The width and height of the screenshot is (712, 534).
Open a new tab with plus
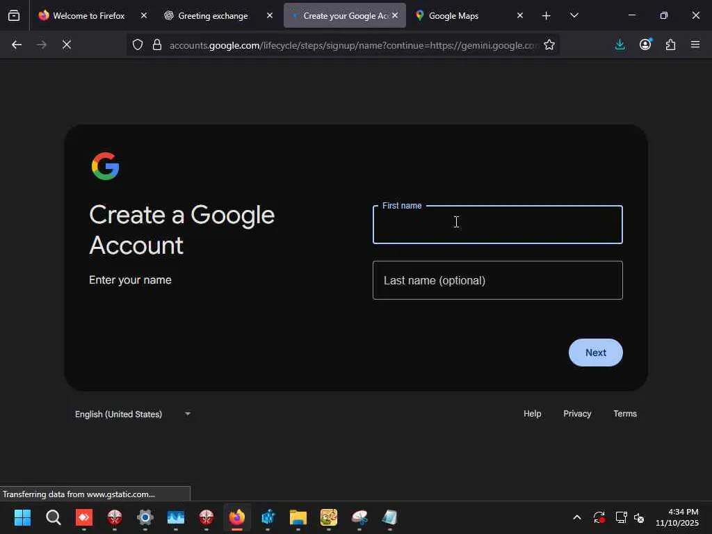(547, 16)
